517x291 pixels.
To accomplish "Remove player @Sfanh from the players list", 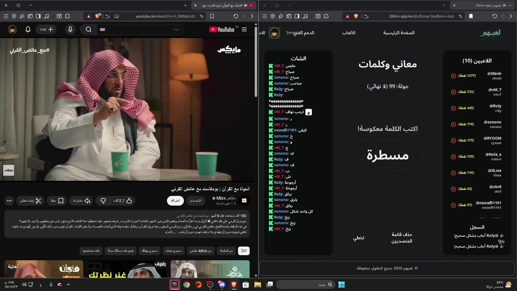I will click(x=453, y=76).
